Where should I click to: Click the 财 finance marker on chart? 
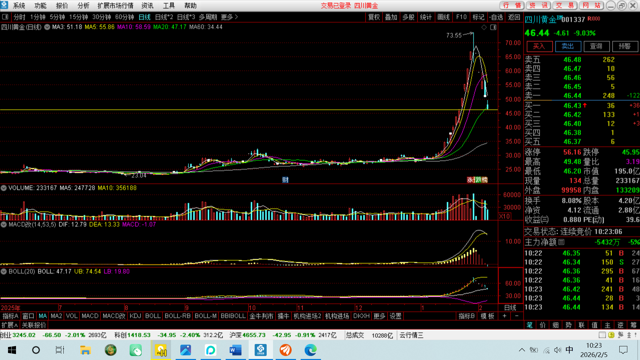coord(285,180)
